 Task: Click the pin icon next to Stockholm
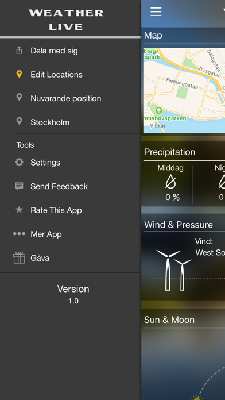point(19,121)
